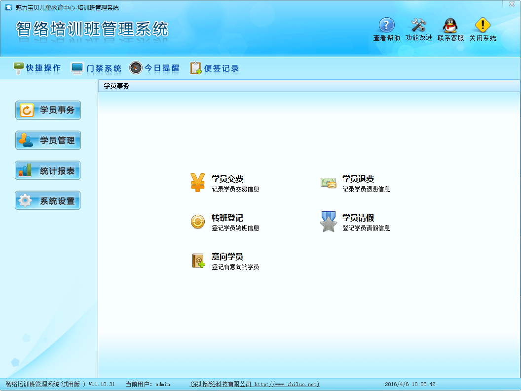Open 便签记录 notes
This screenshot has height=391, width=521.
(x=215, y=68)
